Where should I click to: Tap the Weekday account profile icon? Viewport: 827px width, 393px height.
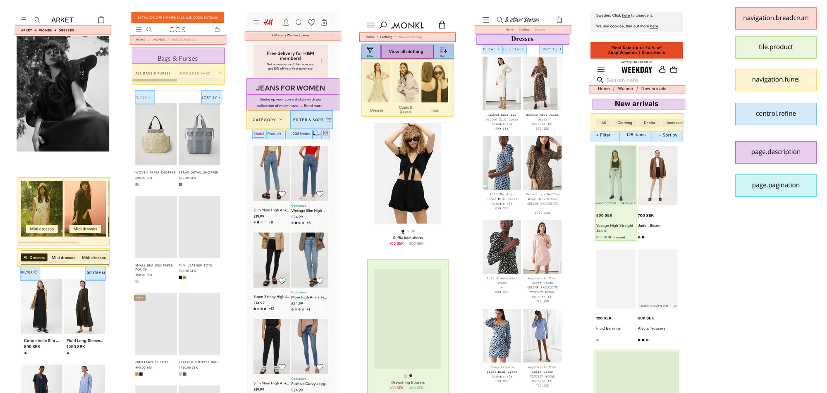point(662,69)
